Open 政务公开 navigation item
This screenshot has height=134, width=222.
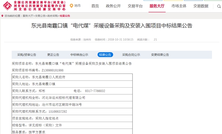113,6
